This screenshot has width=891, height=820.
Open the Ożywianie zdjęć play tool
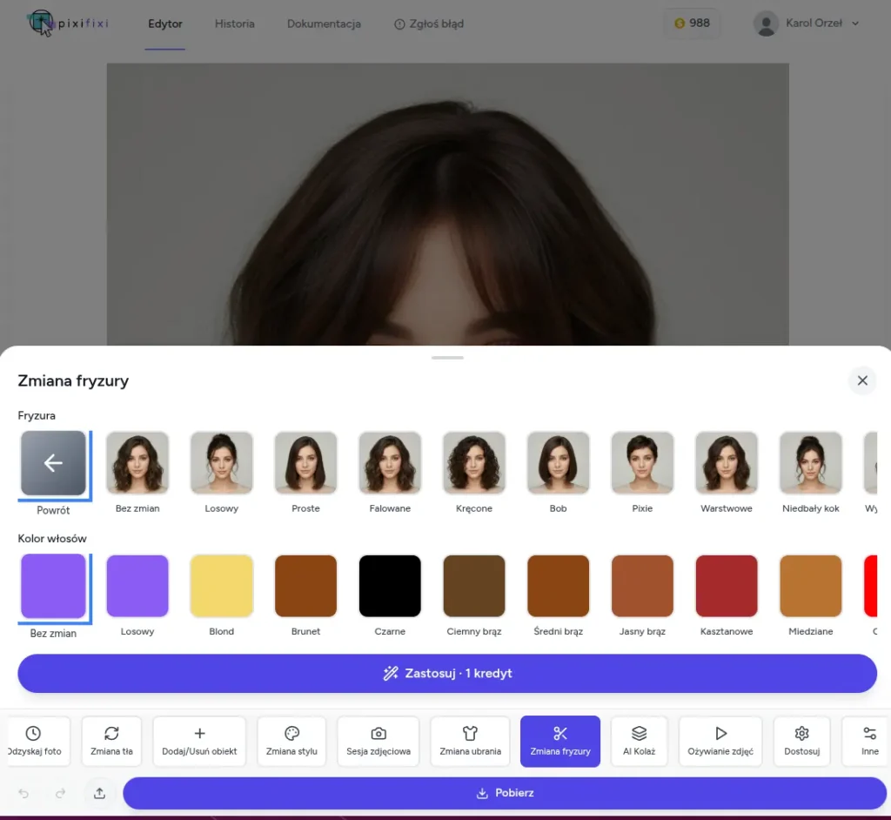click(720, 741)
